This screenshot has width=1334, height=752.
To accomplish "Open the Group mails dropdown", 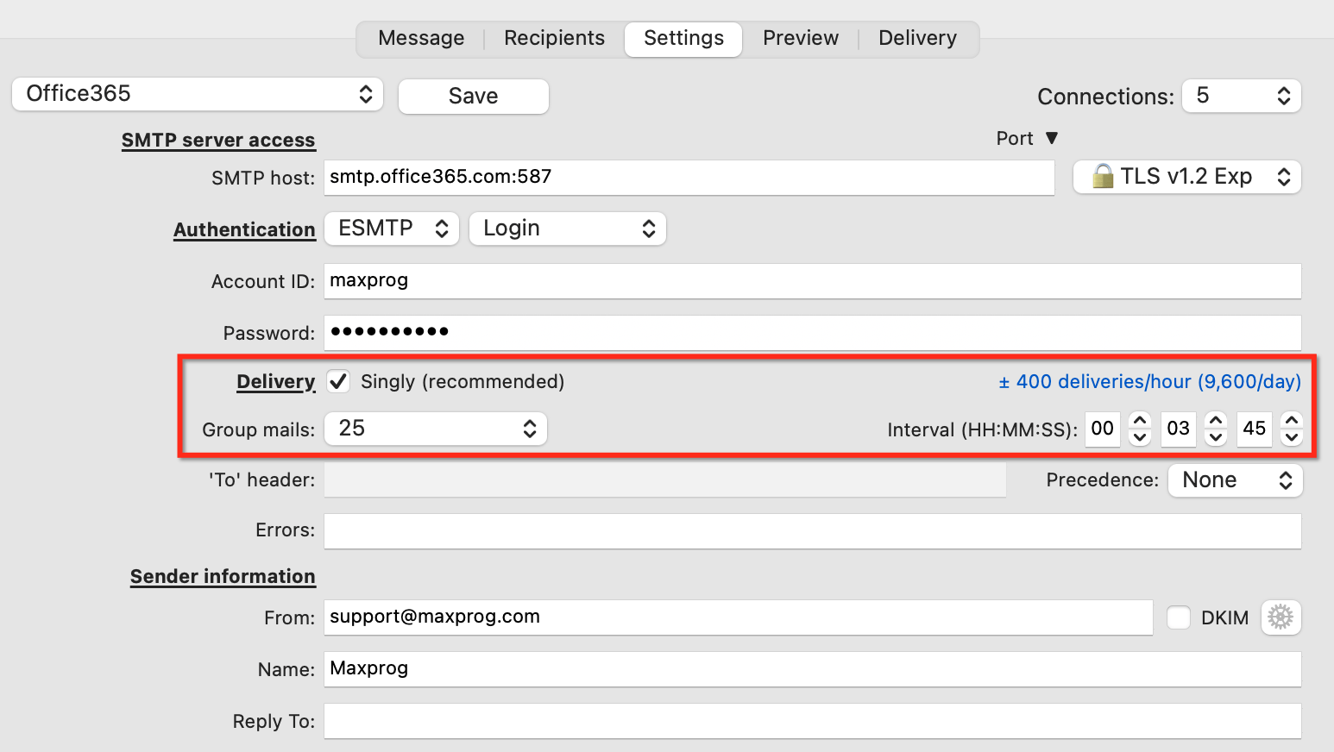I will pos(436,429).
